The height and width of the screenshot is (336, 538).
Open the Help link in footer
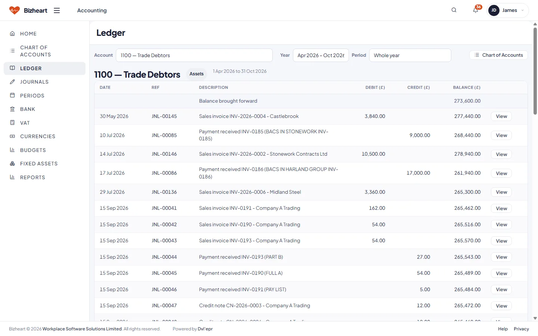point(503,329)
